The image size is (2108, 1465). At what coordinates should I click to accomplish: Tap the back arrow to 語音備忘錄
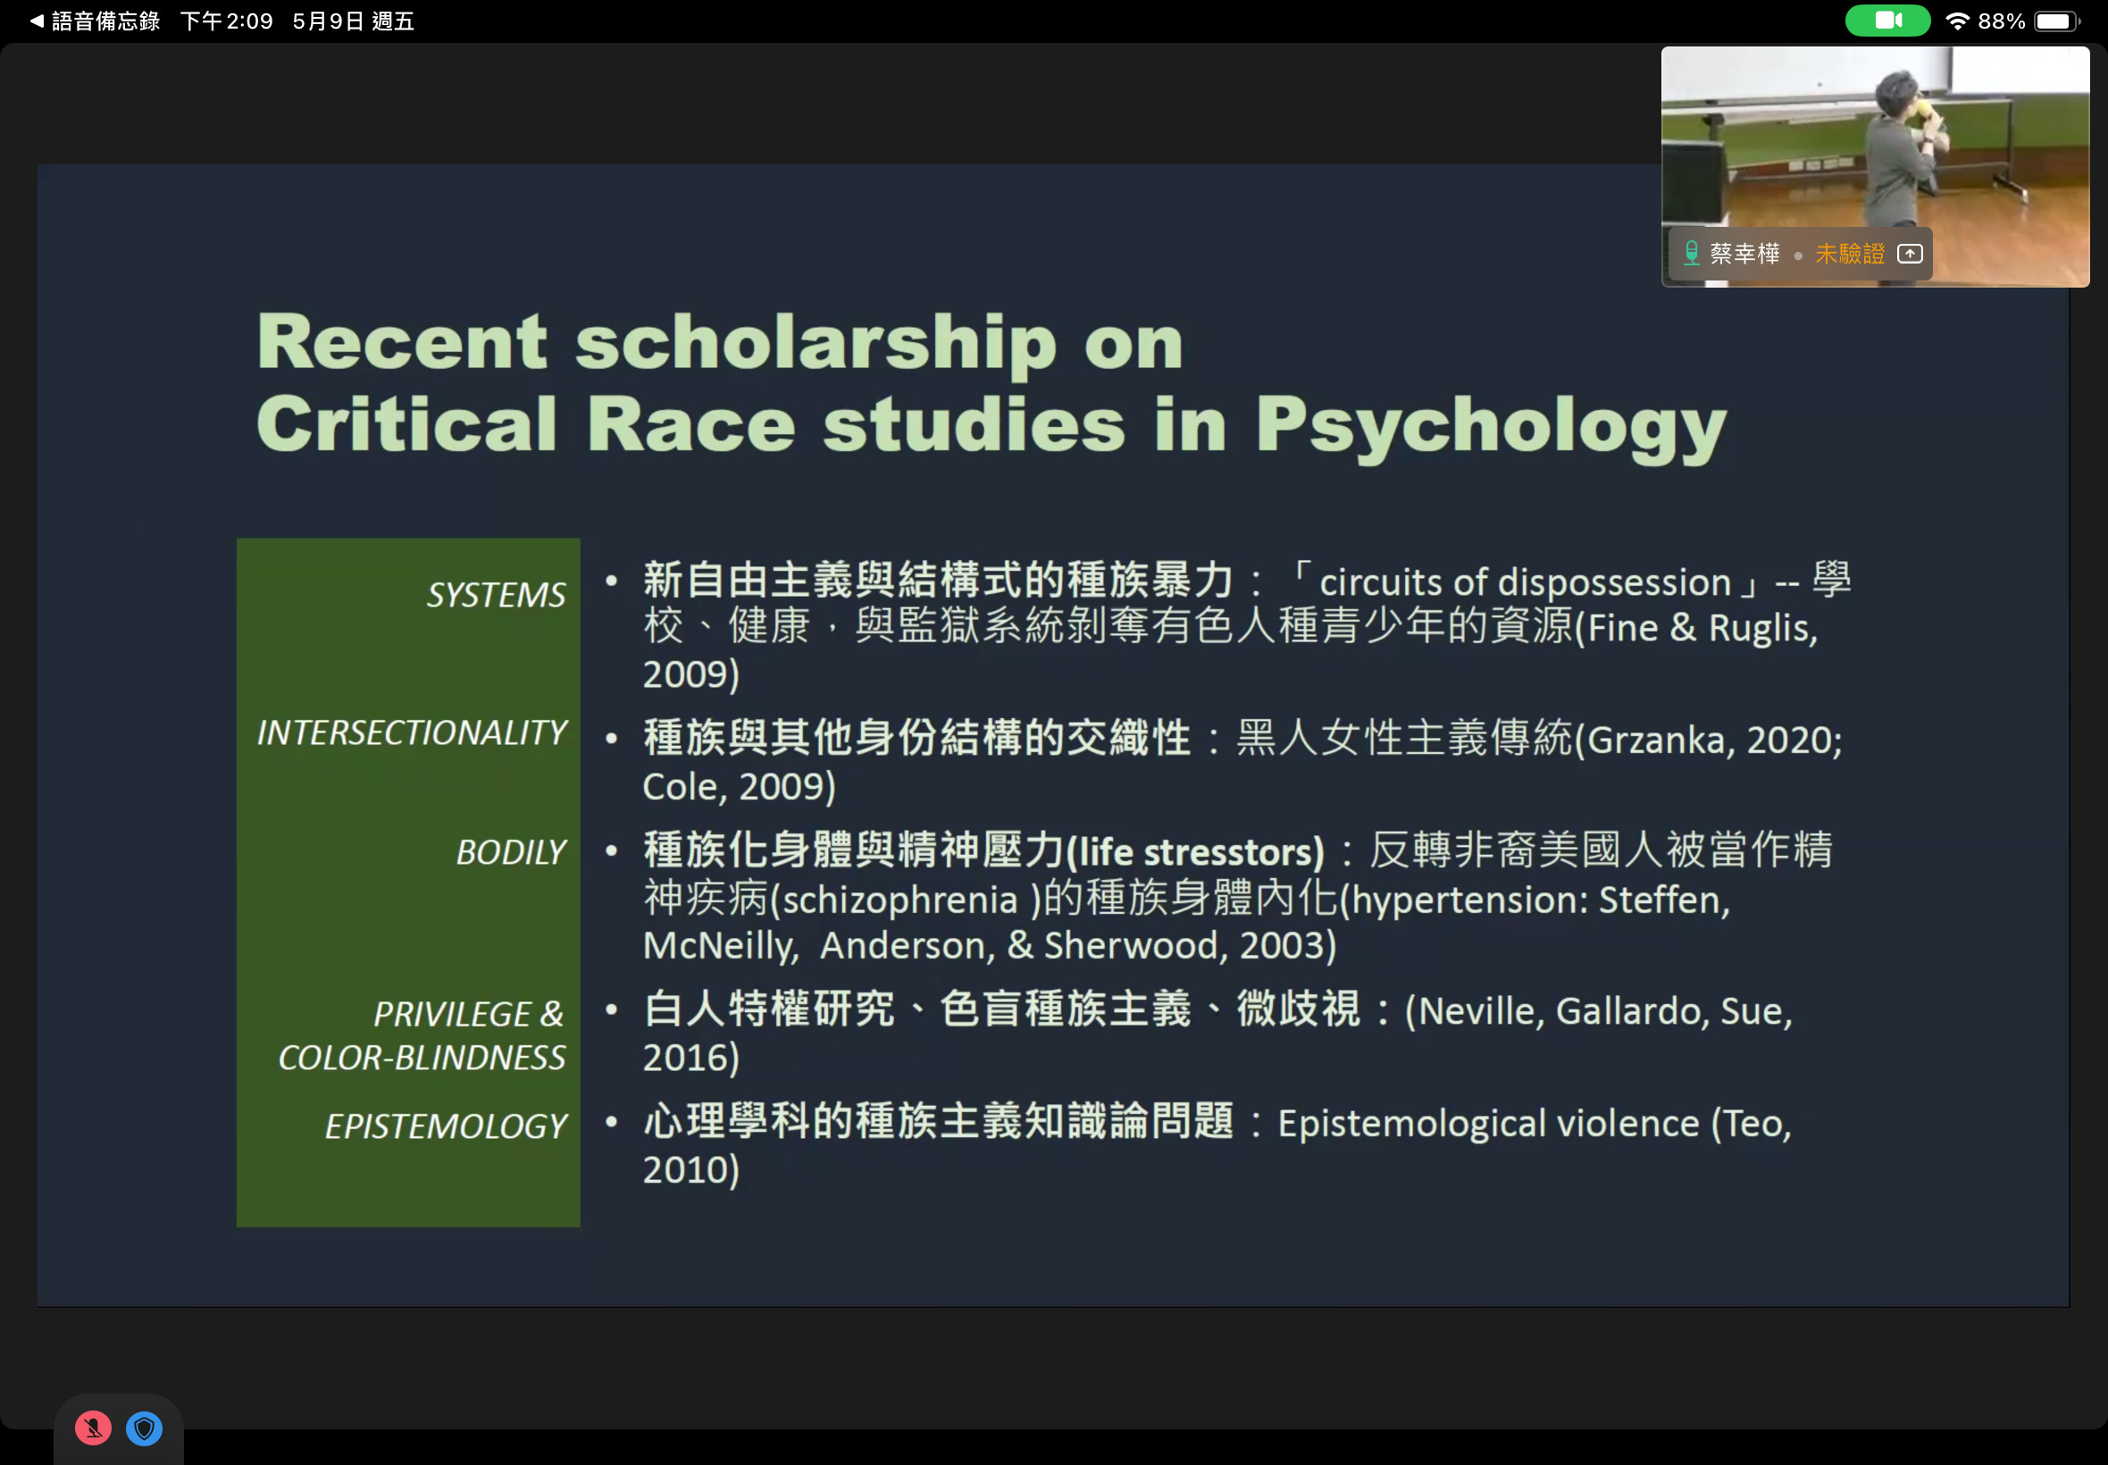tap(37, 21)
